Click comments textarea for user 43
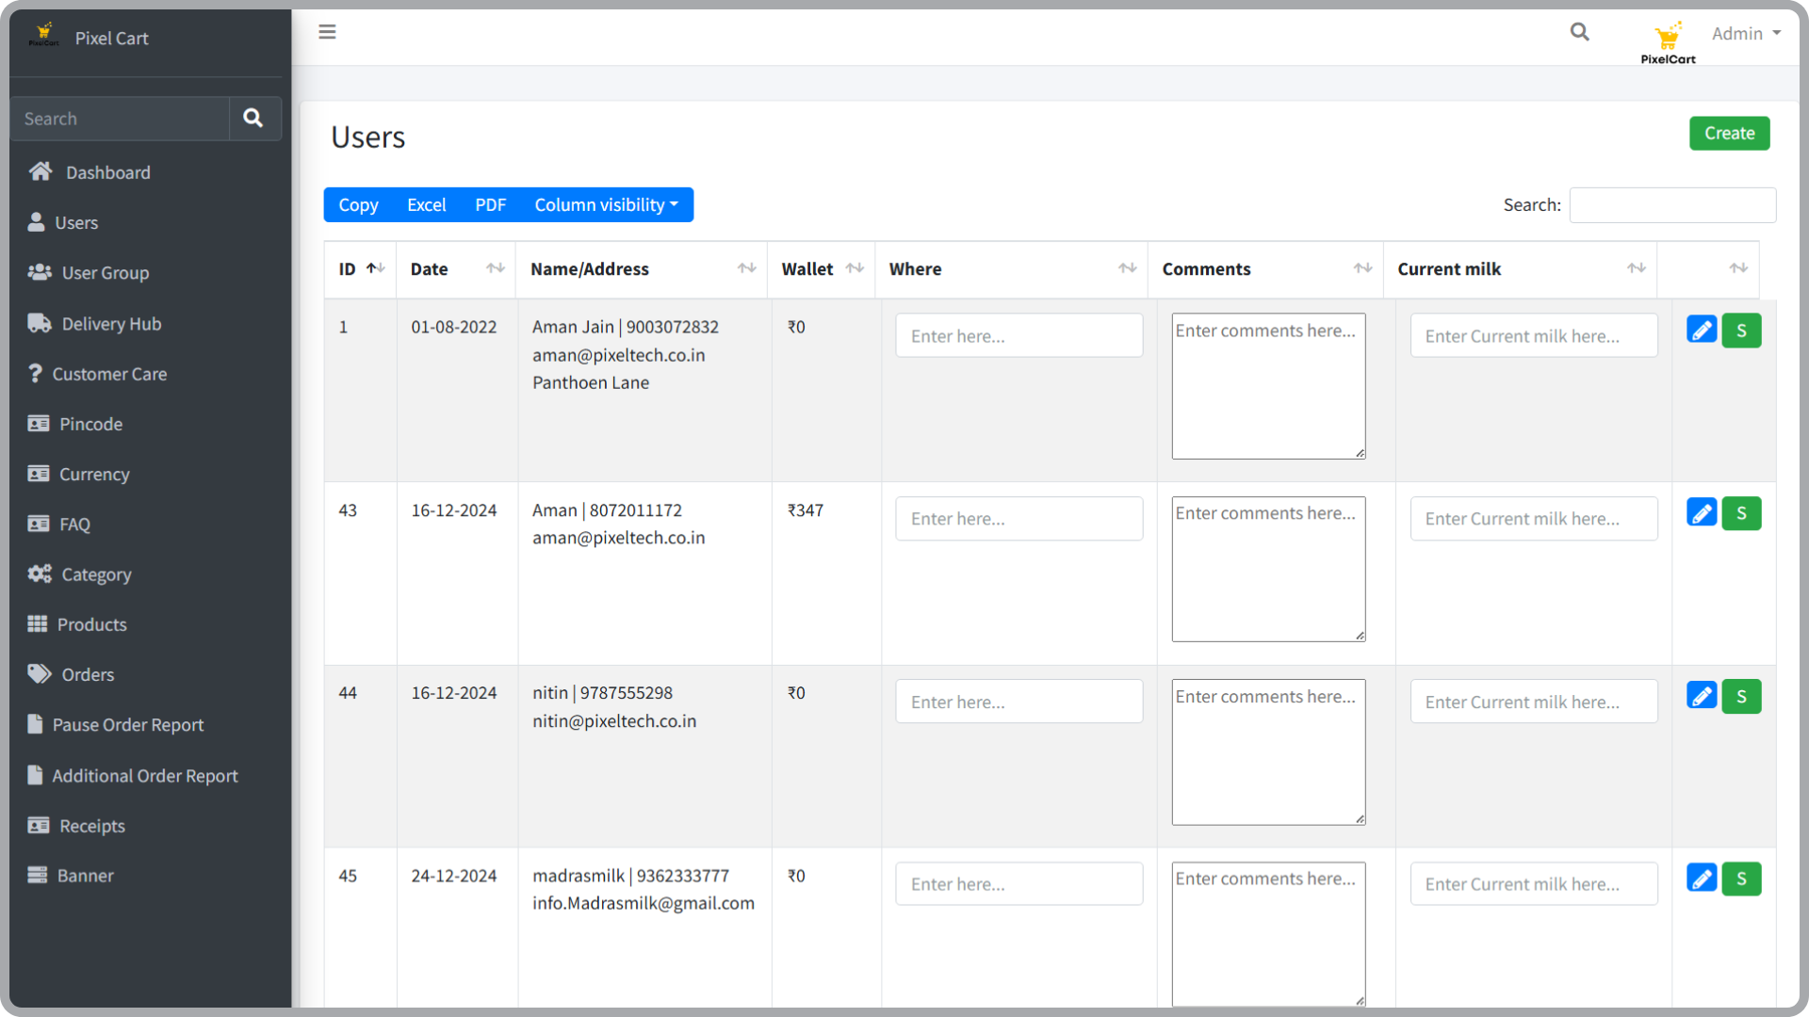The image size is (1809, 1017). point(1268,569)
